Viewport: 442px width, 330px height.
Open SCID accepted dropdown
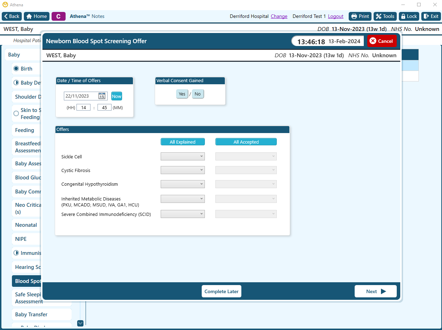tap(246, 214)
